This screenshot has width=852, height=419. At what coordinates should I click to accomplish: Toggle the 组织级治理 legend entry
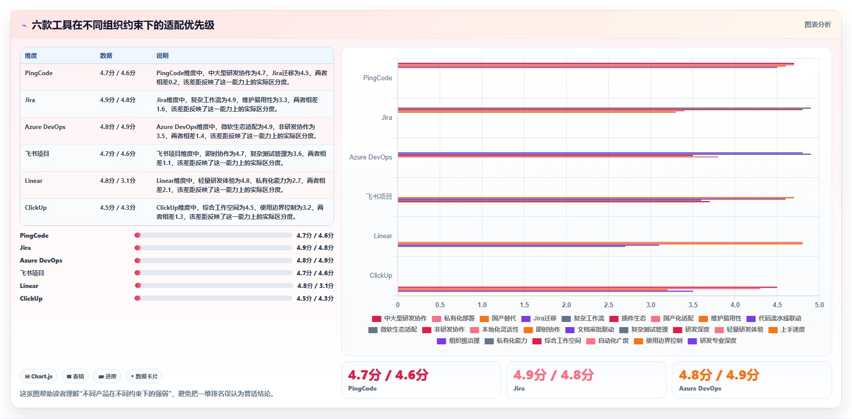[x=458, y=341]
